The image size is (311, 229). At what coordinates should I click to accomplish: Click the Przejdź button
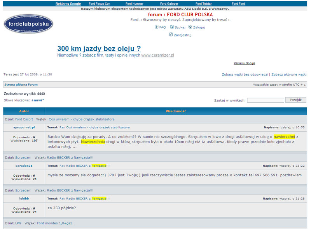pyautogui.click(x=296, y=100)
